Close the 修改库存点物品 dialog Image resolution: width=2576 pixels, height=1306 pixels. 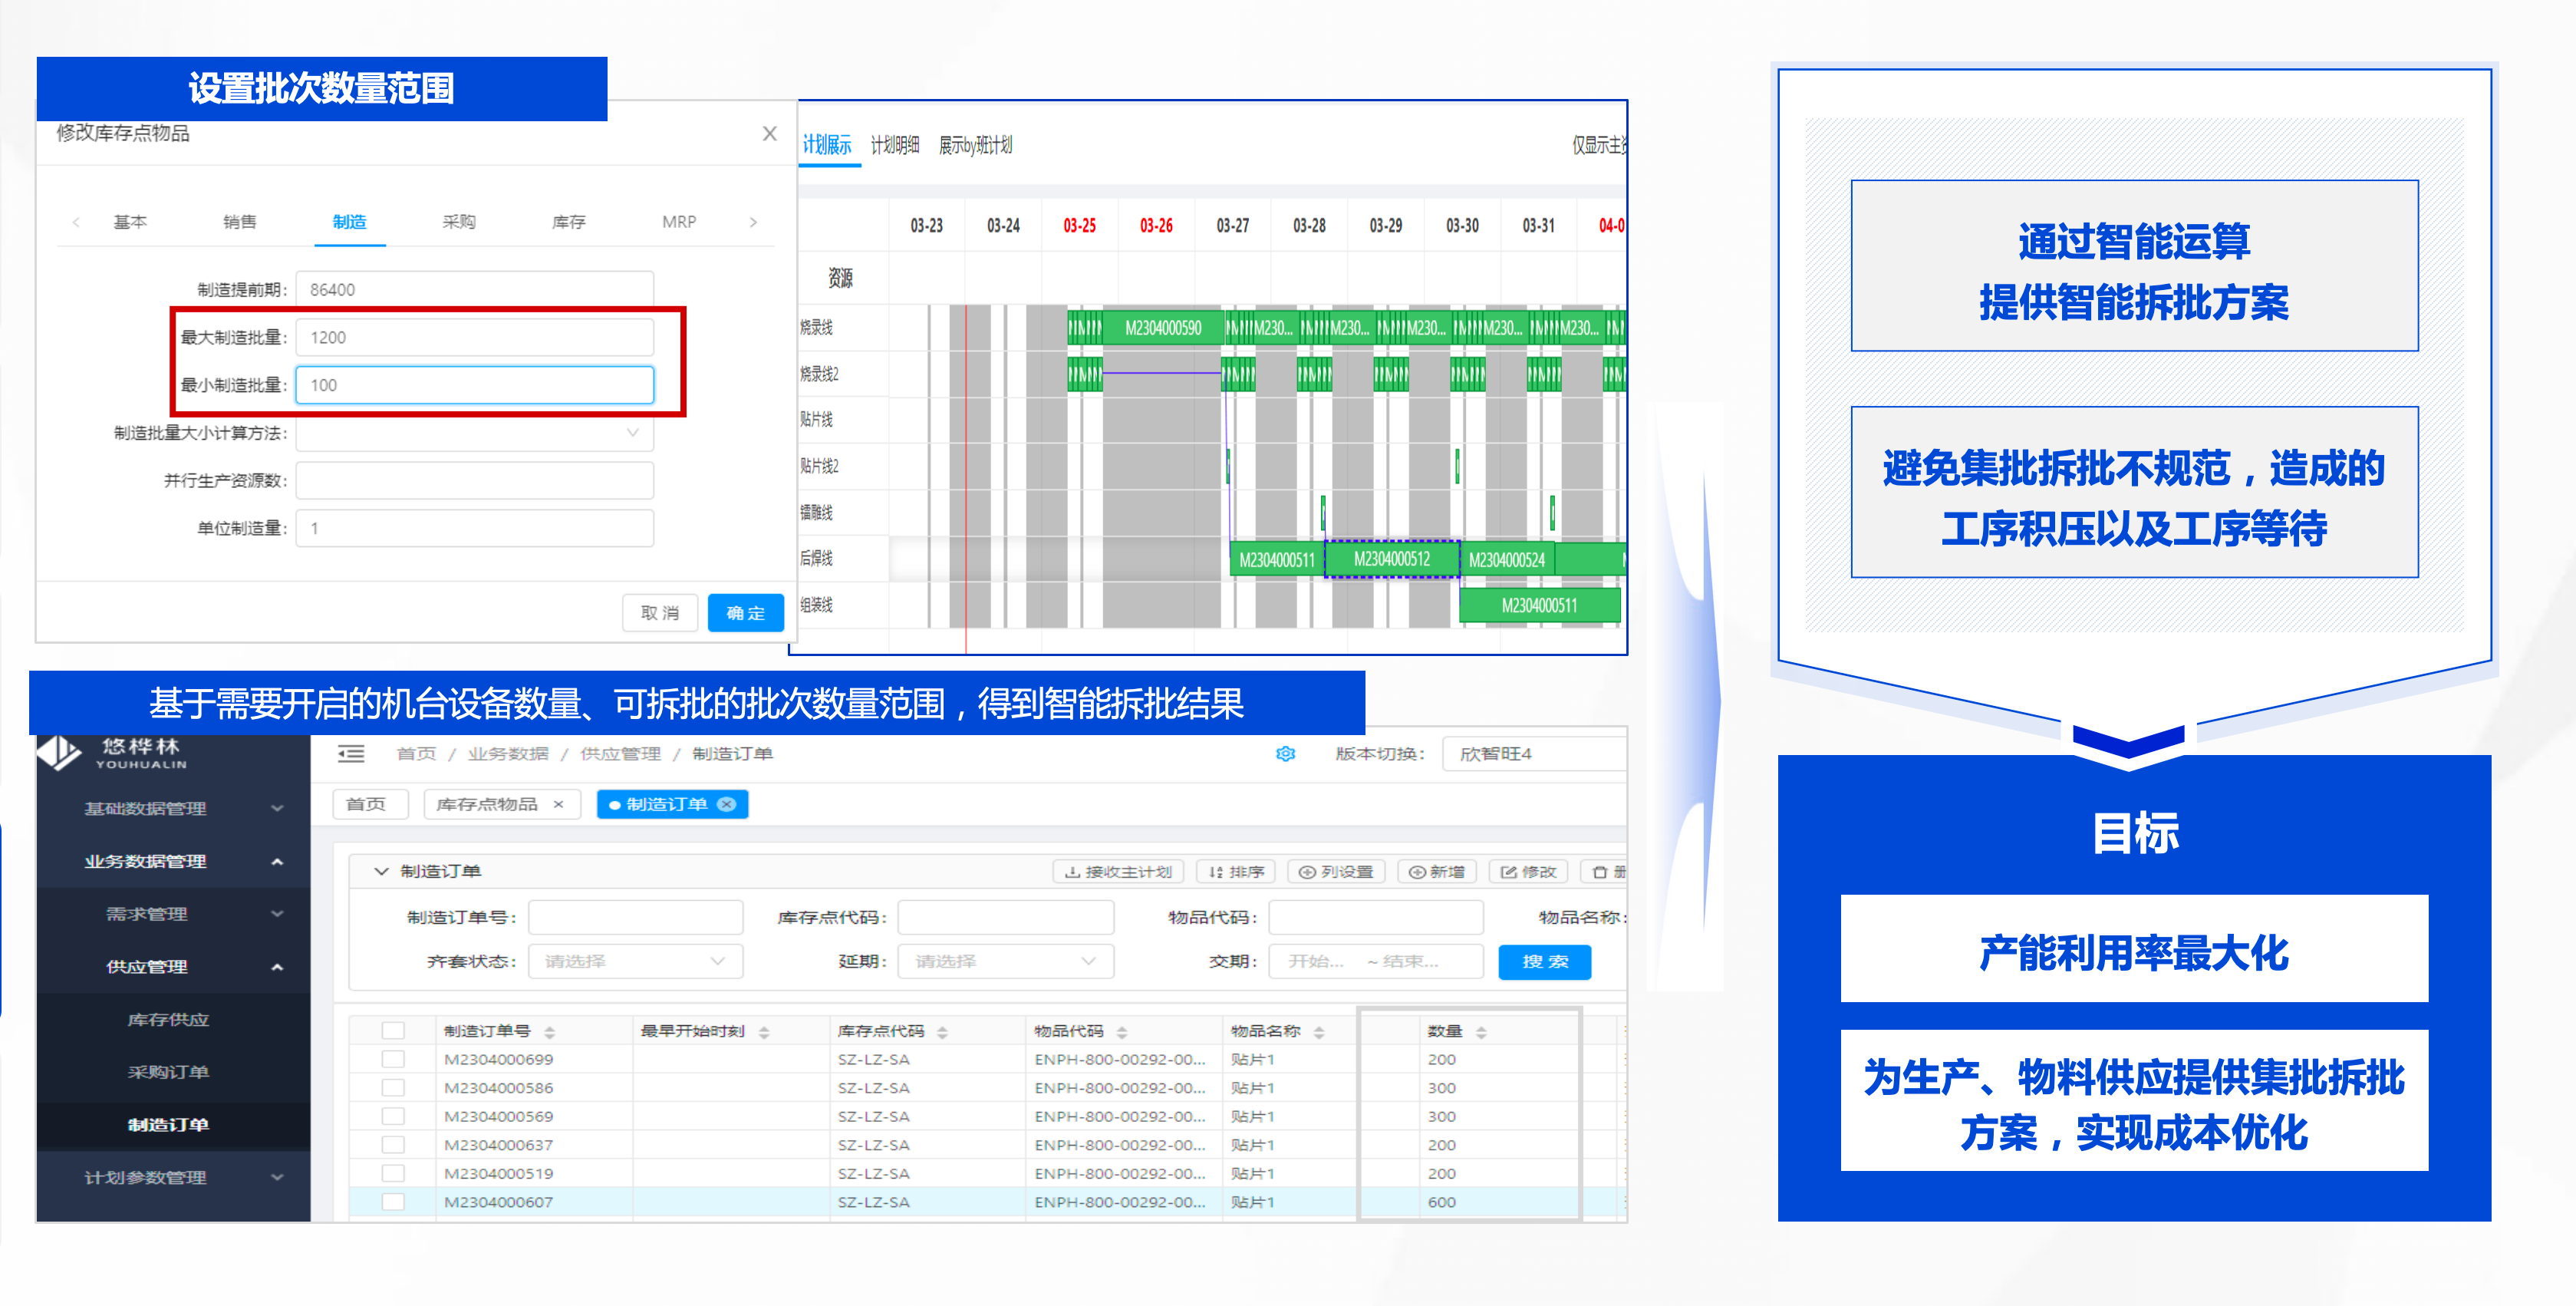coord(769,134)
